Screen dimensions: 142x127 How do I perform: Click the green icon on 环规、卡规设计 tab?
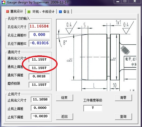(x=29, y=12)
